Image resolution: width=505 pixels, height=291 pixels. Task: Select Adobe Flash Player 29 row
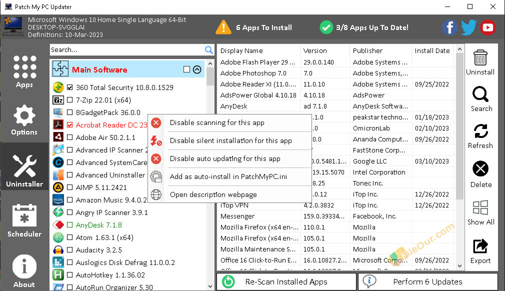click(x=335, y=62)
